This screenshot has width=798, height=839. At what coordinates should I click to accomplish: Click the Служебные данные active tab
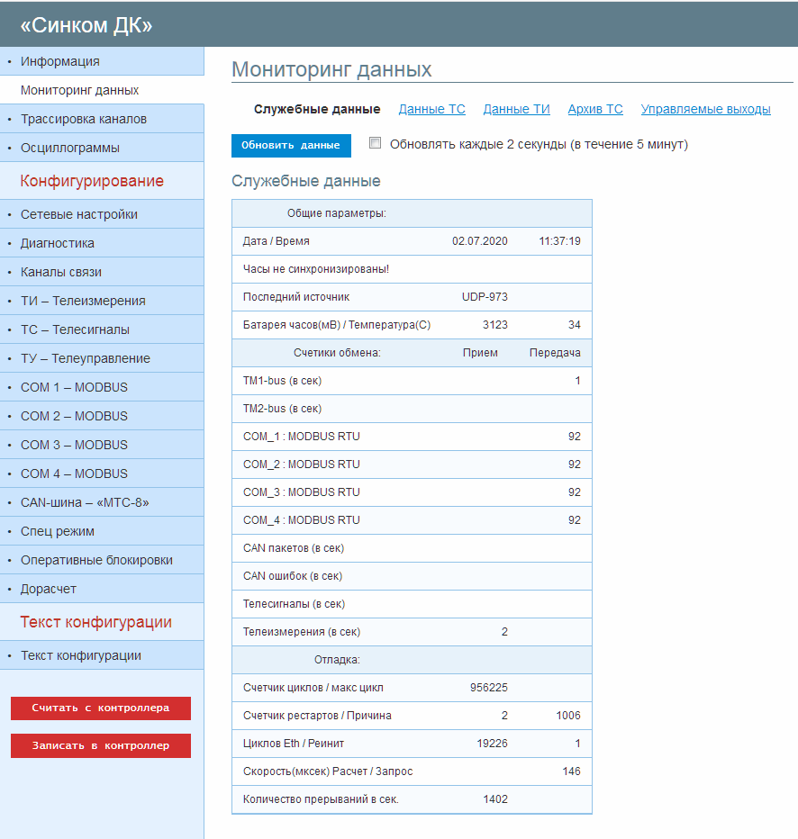pos(317,109)
